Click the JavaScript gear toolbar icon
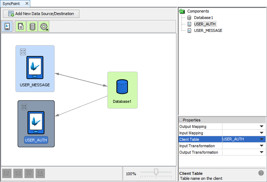 pos(44,26)
